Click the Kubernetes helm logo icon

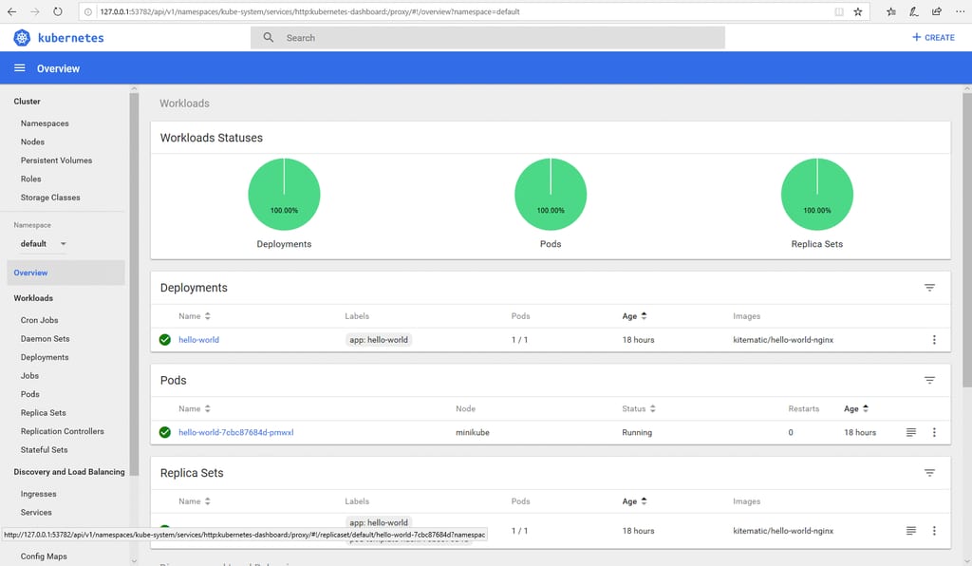click(x=22, y=38)
